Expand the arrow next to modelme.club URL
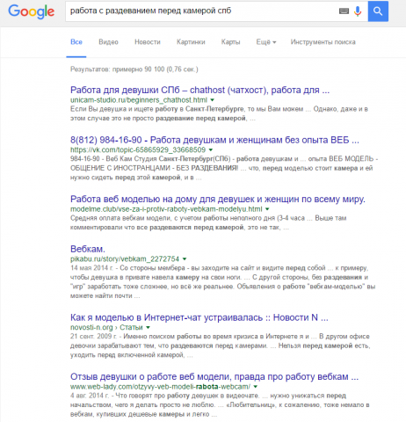The image size is (406, 422). (x=267, y=209)
